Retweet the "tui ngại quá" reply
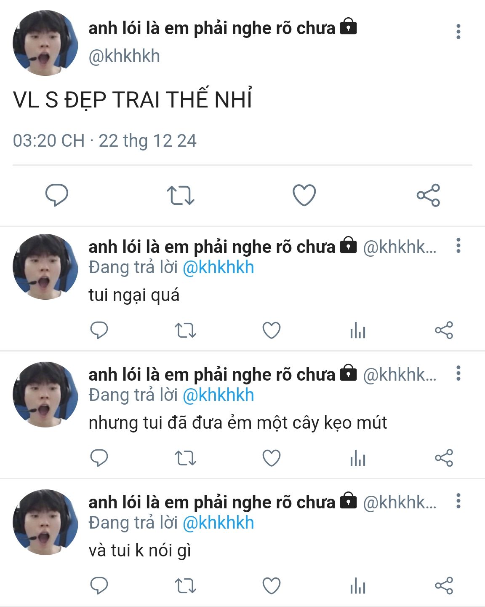 185,330
